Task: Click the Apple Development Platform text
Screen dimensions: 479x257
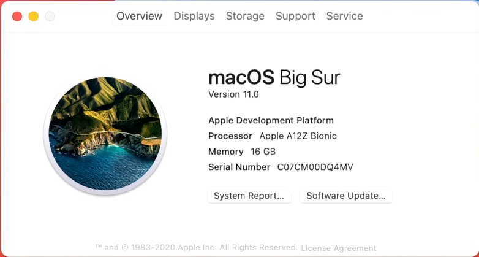Action: pos(271,120)
